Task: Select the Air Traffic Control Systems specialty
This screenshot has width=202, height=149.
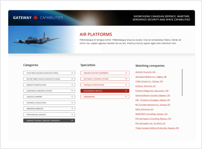Action: (x=105, y=79)
